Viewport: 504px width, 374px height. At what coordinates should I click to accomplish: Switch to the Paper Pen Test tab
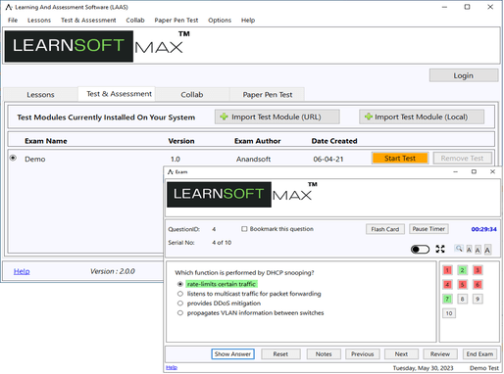(268, 94)
